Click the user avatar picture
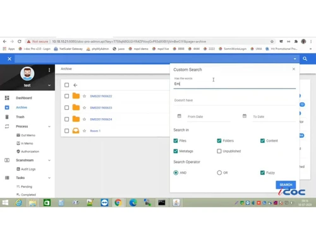This screenshot has height=237, width=316. (x=27, y=74)
